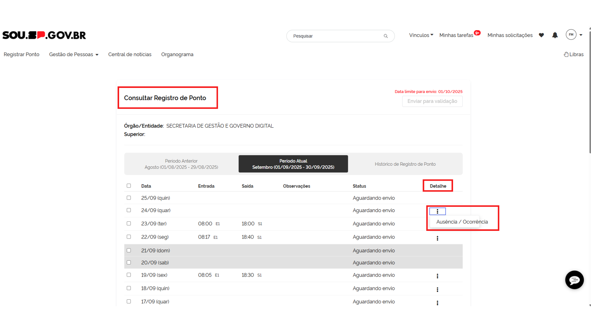Expand the Vínculos dropdown
The image size is (591, 332).
pos(421,35)
